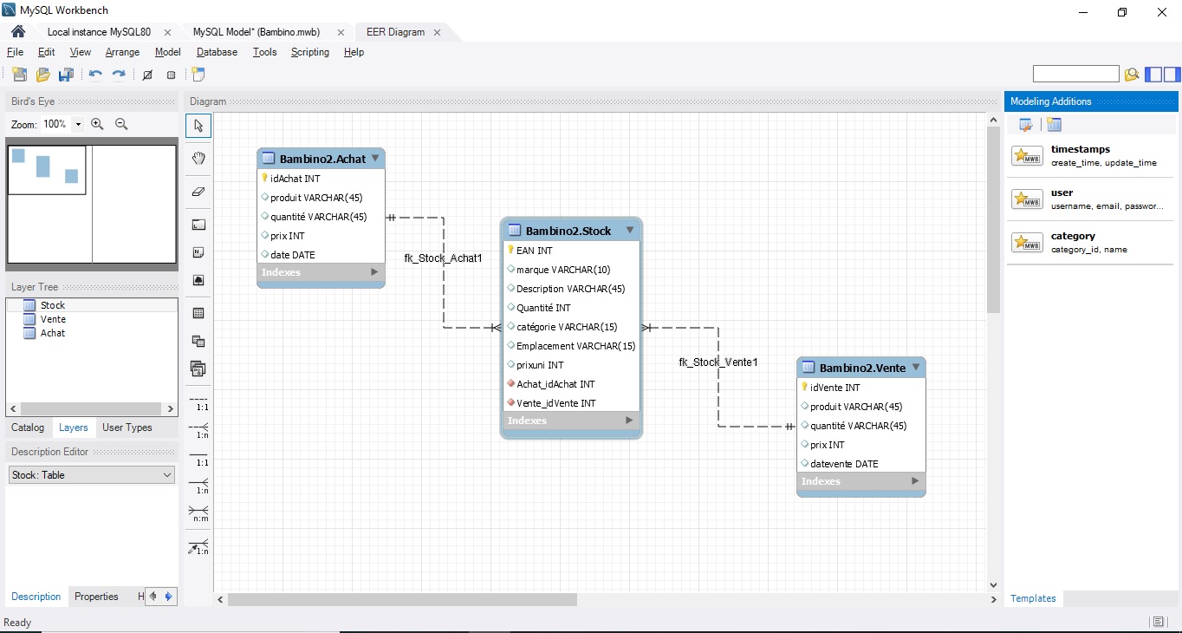Image resolution: width=1182 pixels, height=633 pixels.
Task: Close the EER Diagram tab
Action: (x=437, y=32)
